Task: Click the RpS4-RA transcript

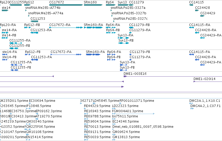Action: click(111, 28)
